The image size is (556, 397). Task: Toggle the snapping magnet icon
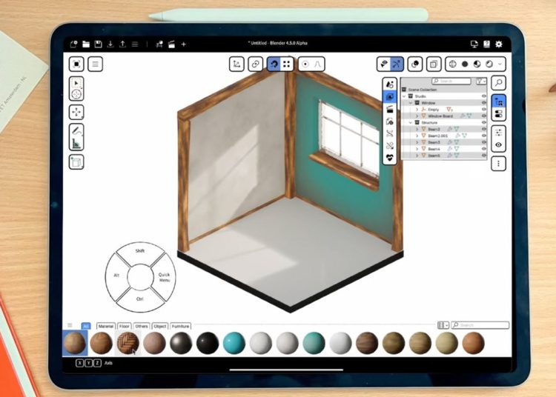[274, 64]
